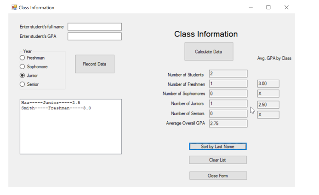Viewport: 319px width, 195px height.
Task: Click the Sophomore average GPA box showing X
Action: [x=268, y=94]
